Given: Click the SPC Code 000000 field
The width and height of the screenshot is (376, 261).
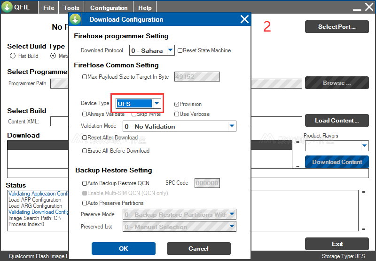Looking at the screenshot, I should point(207,183).
